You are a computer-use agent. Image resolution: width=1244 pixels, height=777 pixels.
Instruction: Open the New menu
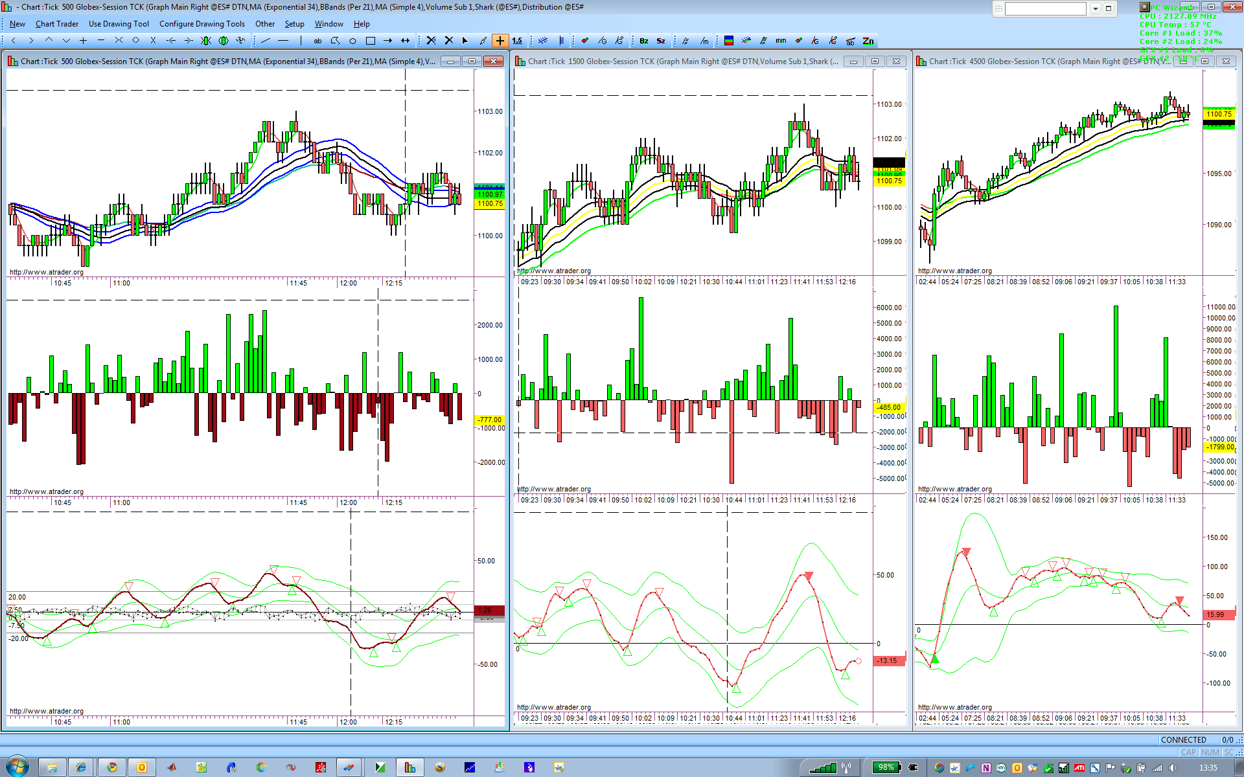click(17, 24)
